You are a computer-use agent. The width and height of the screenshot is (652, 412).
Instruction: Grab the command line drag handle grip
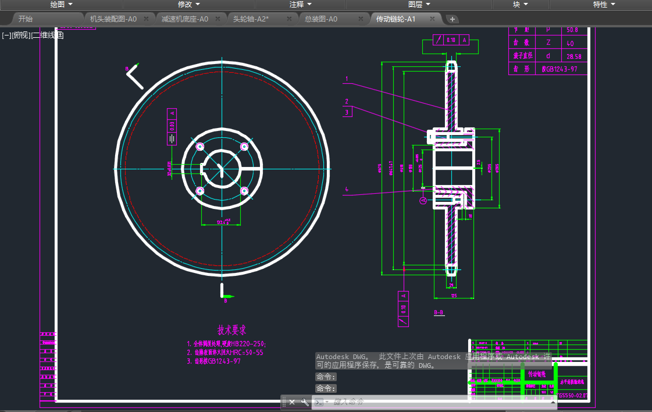click(284, 402)
